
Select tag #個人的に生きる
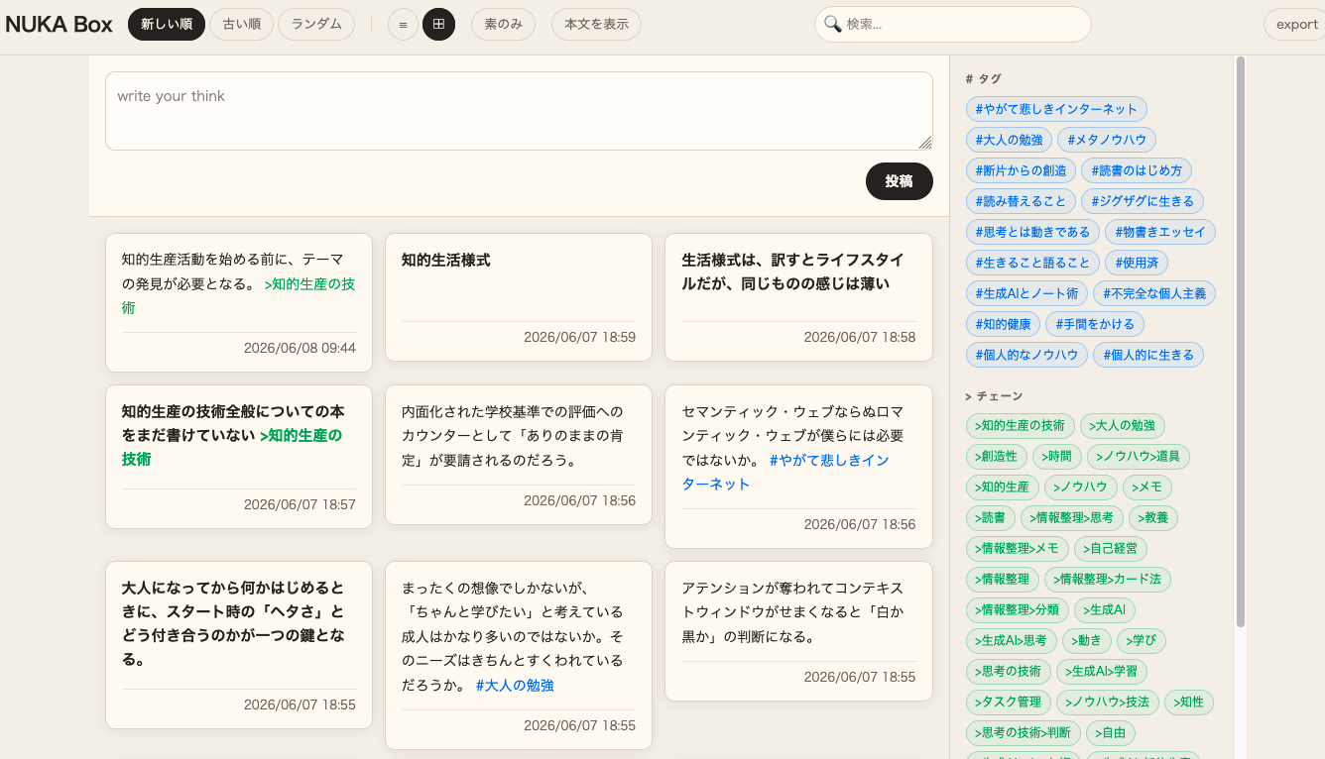(1148, 355)
